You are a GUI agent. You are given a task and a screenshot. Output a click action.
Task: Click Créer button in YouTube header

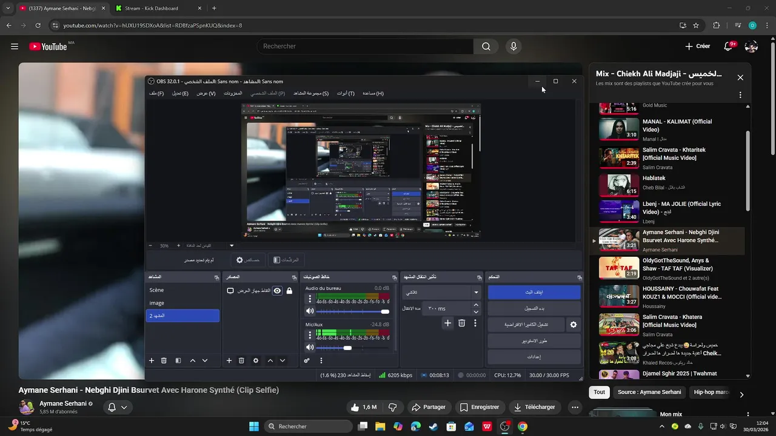pos(698,46)
